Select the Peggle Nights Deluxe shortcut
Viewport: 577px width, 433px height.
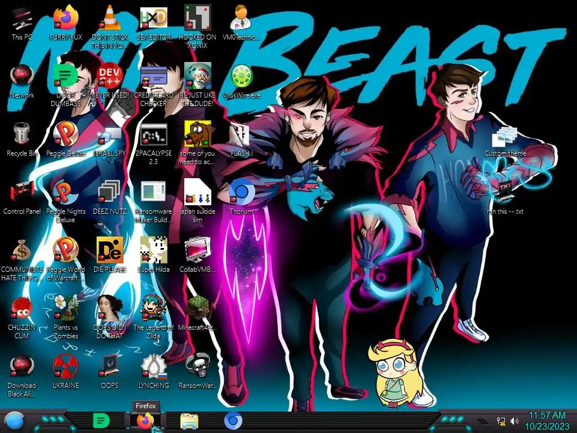(x=65, y=192)
